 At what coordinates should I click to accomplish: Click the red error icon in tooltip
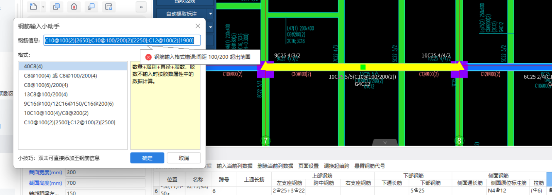[148, 57]
